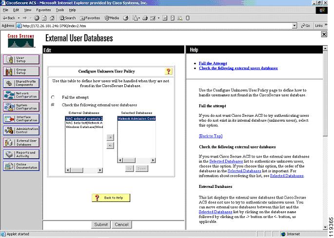Screen dimensions: 334x238
Task: Click Help pane scroll down arrow
Action: click(325, 227)
